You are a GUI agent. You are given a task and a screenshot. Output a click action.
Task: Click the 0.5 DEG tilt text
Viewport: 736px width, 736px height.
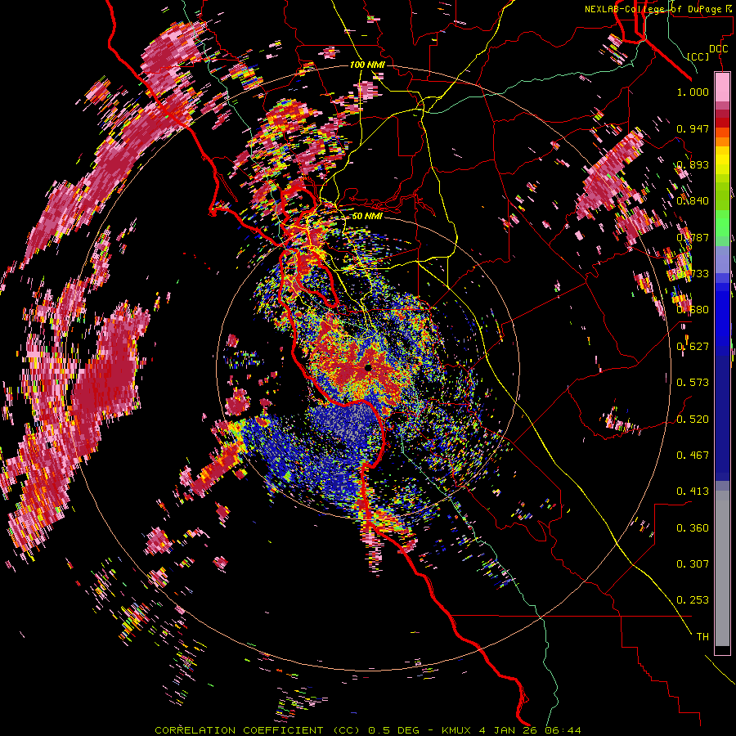(393, 730)
